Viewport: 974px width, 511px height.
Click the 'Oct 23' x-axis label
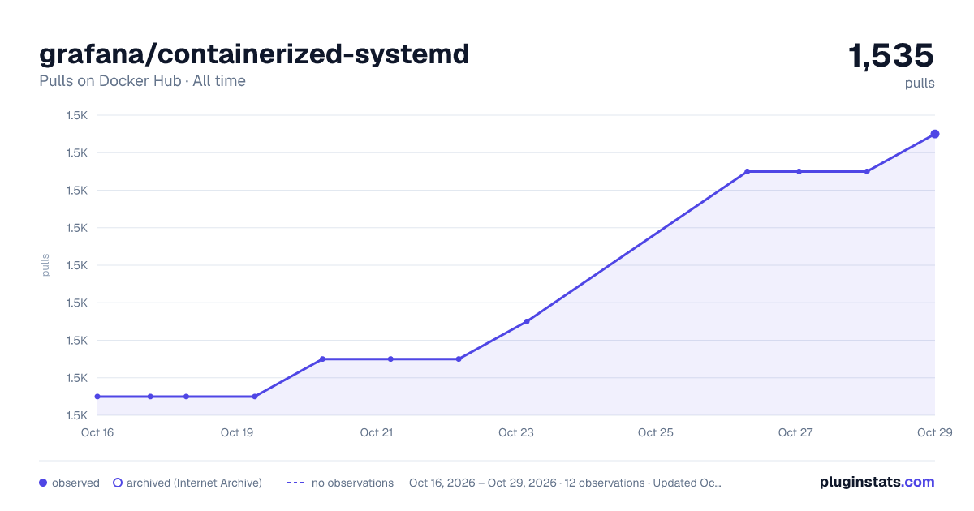coord(516,432)
